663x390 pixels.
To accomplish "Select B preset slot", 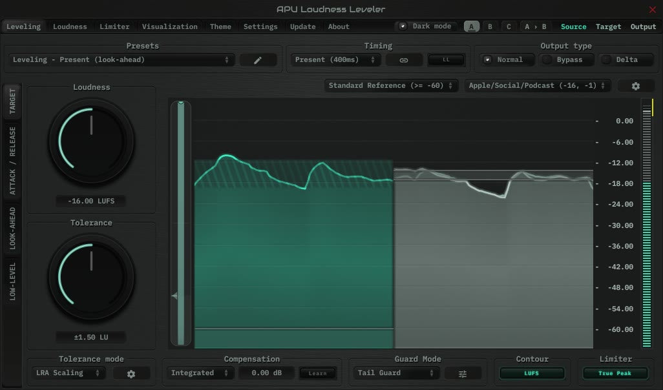I will click(490, 26).
